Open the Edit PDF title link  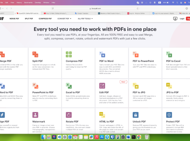(x=104, y=92)
